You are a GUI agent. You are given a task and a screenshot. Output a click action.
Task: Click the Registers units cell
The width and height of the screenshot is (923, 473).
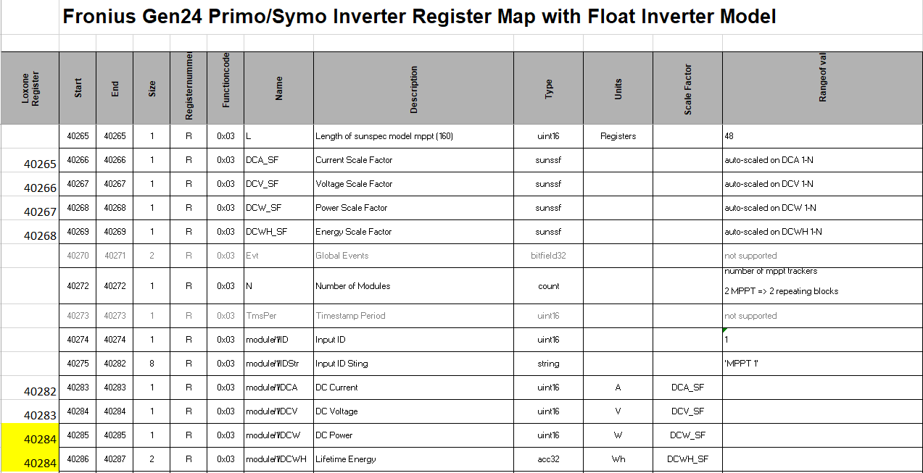coord(618,136)
